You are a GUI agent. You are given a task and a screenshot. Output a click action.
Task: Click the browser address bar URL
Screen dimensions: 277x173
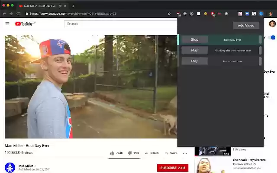(x=73, y=13)
